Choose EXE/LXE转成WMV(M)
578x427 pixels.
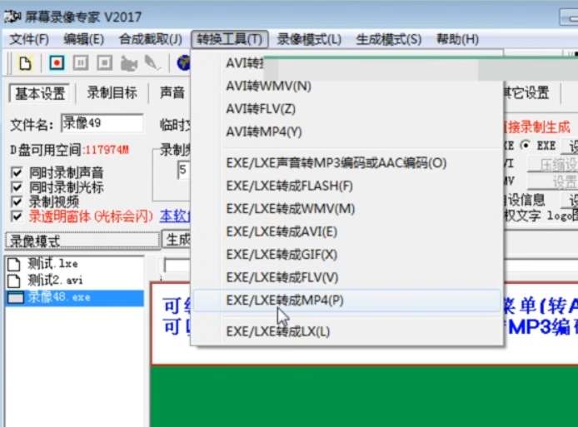pyautogui.click(x=347, y=209)
